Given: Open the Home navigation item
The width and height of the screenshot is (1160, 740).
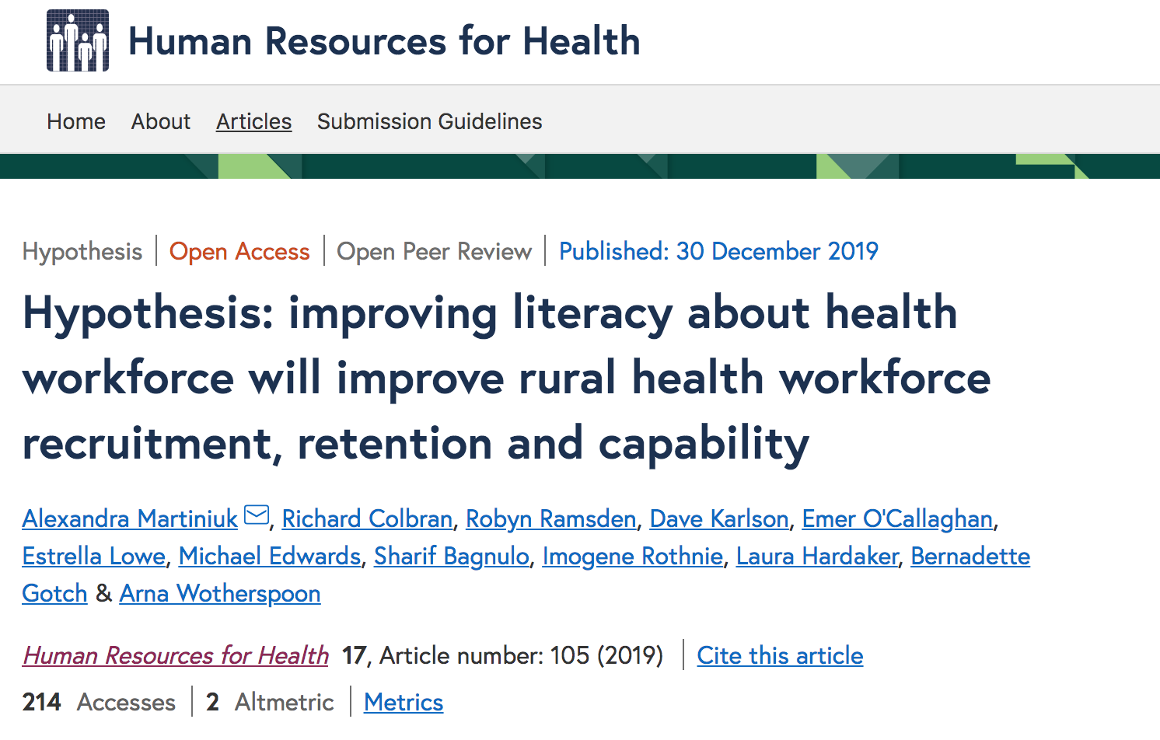Looking at the screenshot, I should pyautogui.click(x=76, y=121).
